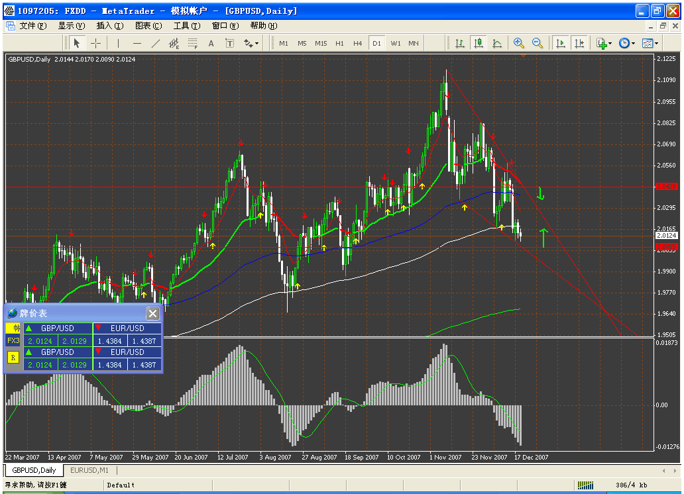
Task: Select the equidistant channel tool
Action: click(x=174, y=43)
